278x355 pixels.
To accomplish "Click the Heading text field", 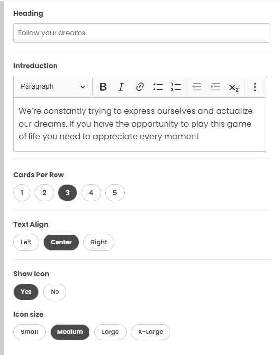I will (142, 33).
